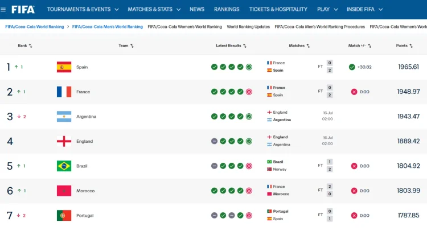Open FIFA/Coca-Cola Women's World Ranking link

point(184,27)
